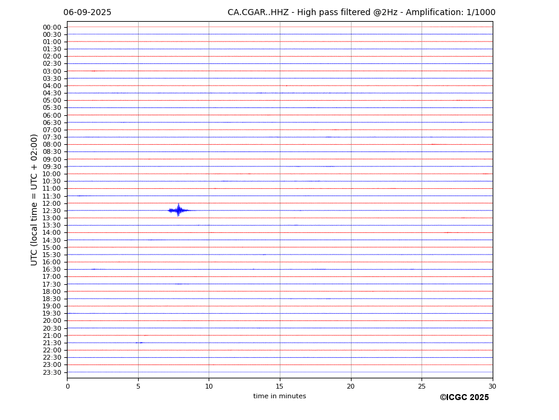The width and height of the screenshot is (559, 420).
Task: Click the ©ICGC 2025 copyright text
Action: [464, 398]
